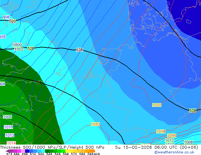
Task: Click the legend value 558
Action: point(66,154)
